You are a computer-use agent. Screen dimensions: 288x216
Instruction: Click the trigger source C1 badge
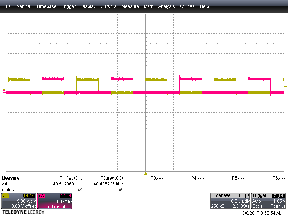(275, 195)
